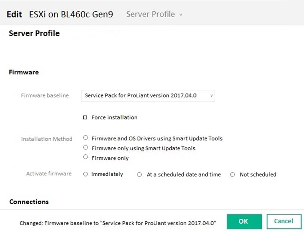Image resolution: width=304 pixels, height=233 pixels.
Task: Jump to the Connections section heading
Action: point(29,202)
